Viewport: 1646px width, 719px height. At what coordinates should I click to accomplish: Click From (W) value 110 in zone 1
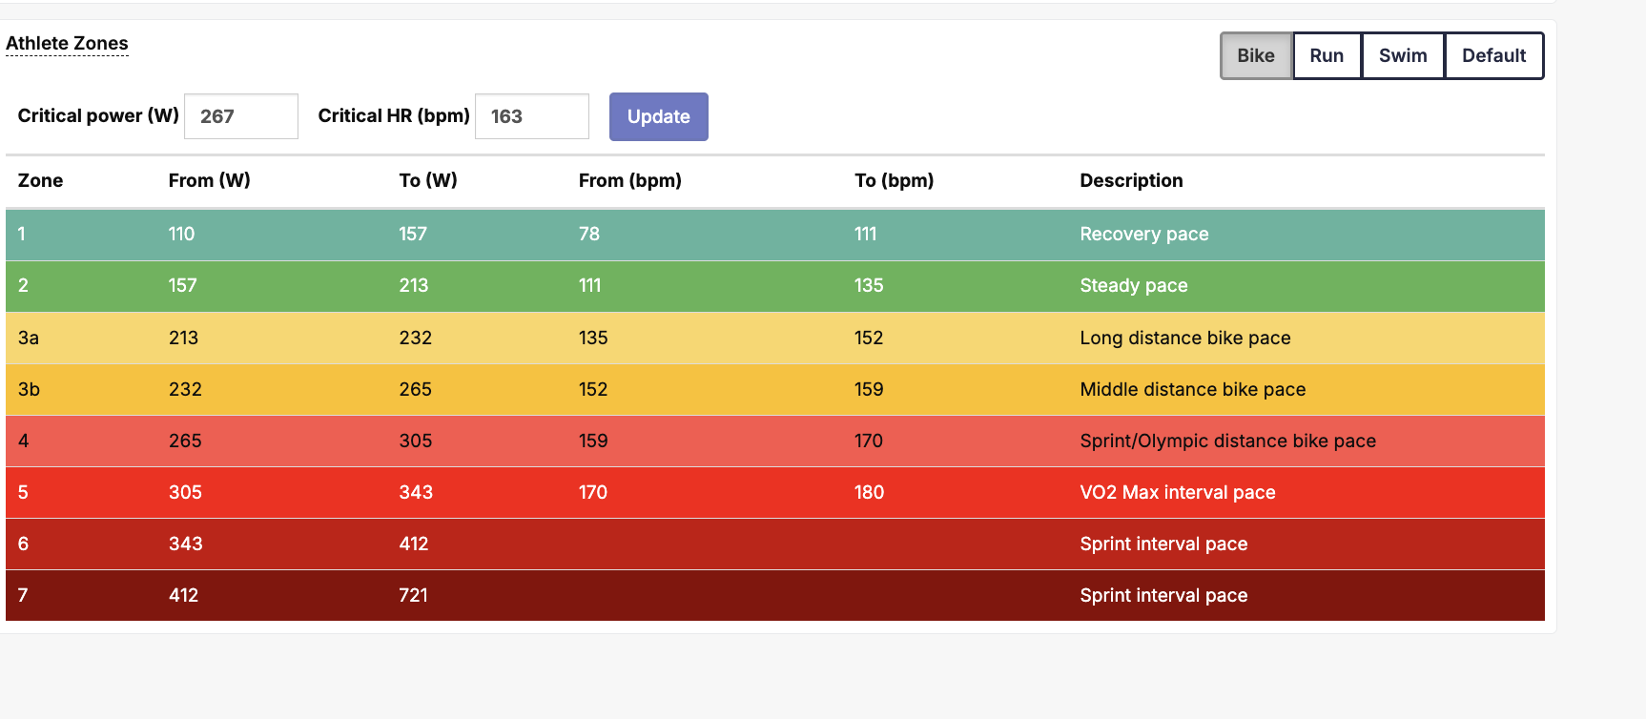click(181, 234)
